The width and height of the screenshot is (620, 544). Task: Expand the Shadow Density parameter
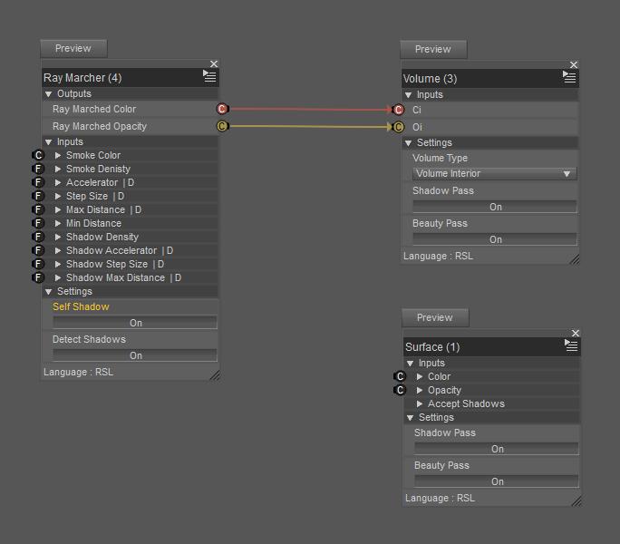click(x=58, y=237)
